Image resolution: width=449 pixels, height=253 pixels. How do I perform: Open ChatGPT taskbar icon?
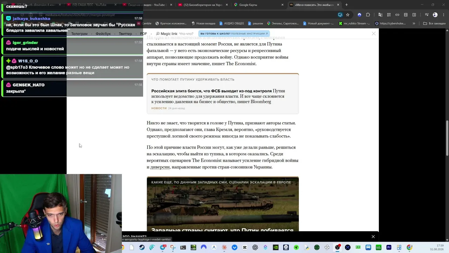[x=255, y=247]
